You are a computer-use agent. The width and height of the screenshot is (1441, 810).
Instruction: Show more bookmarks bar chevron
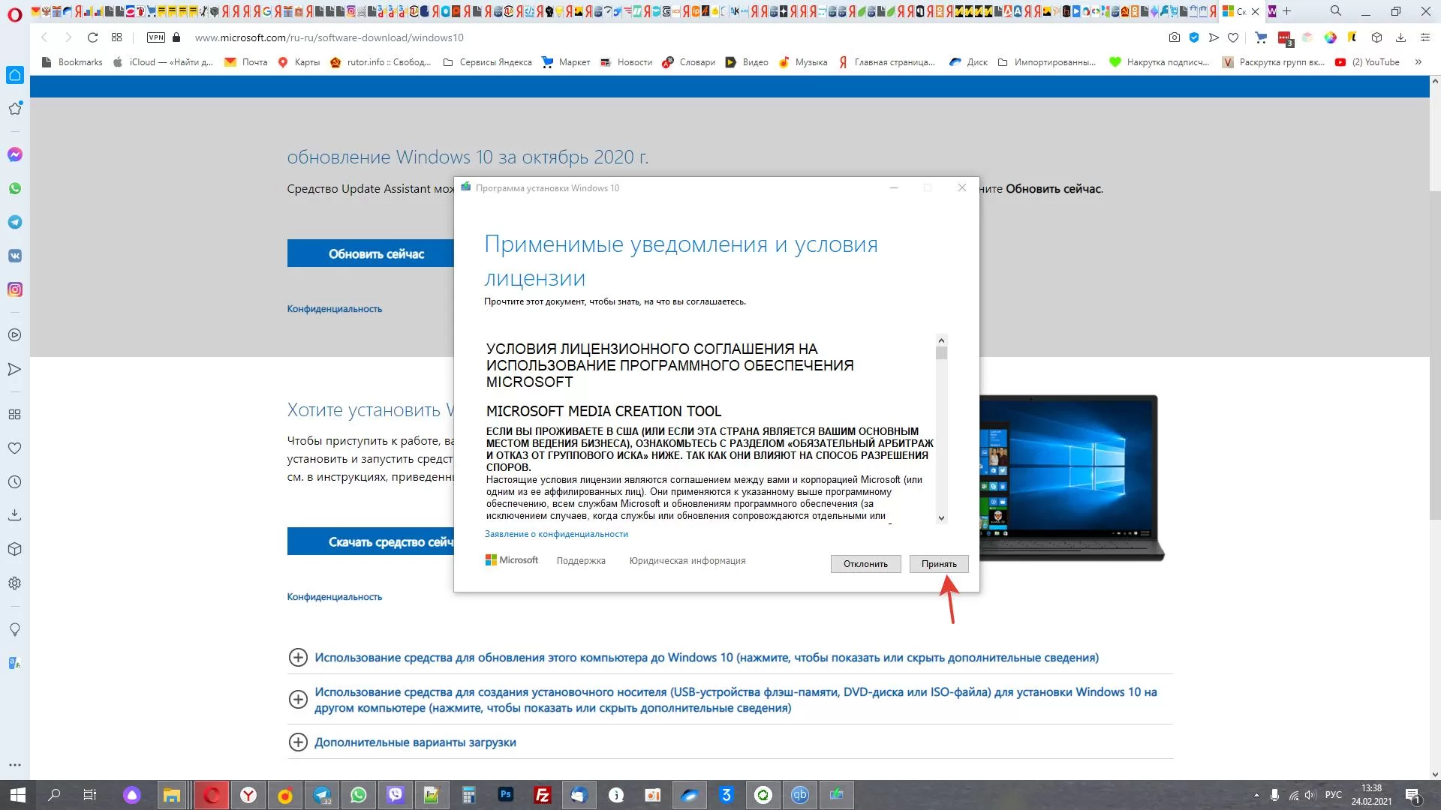coord(1418,62)
